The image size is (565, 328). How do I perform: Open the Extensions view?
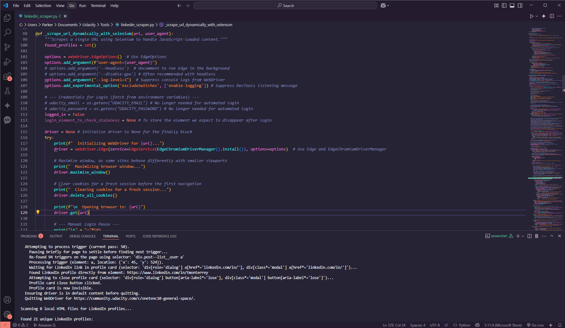(x=7, y=76)
